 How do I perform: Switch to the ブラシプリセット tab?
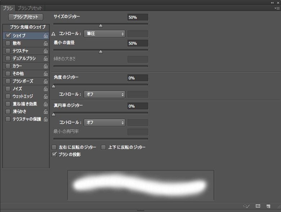[x=30, y=8]
